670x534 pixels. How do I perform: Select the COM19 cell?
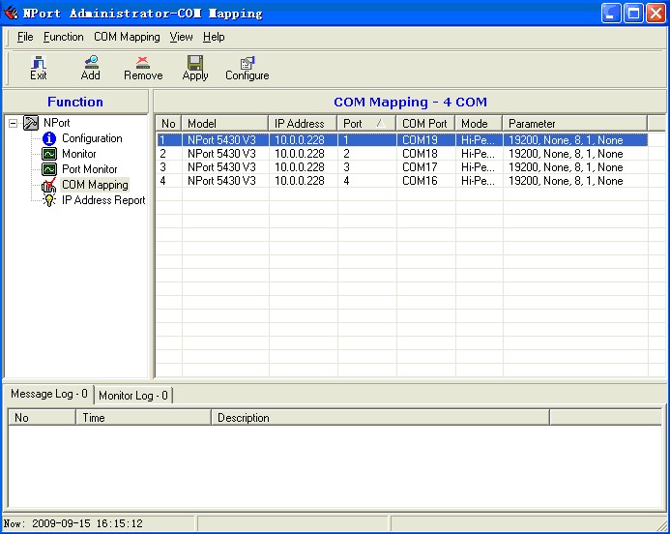(425, 140)
